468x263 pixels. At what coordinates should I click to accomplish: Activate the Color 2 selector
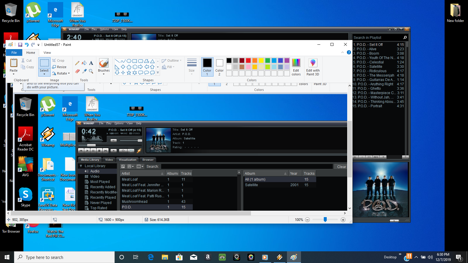click(219, 67)
